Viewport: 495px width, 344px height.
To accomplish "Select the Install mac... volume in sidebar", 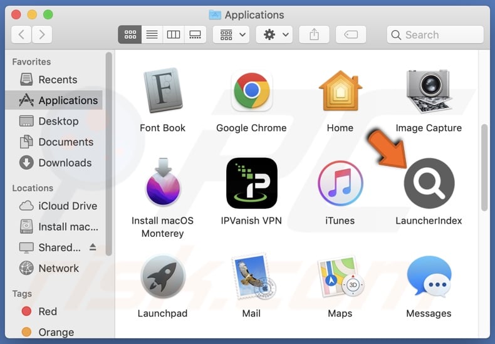I will point(54,227).
